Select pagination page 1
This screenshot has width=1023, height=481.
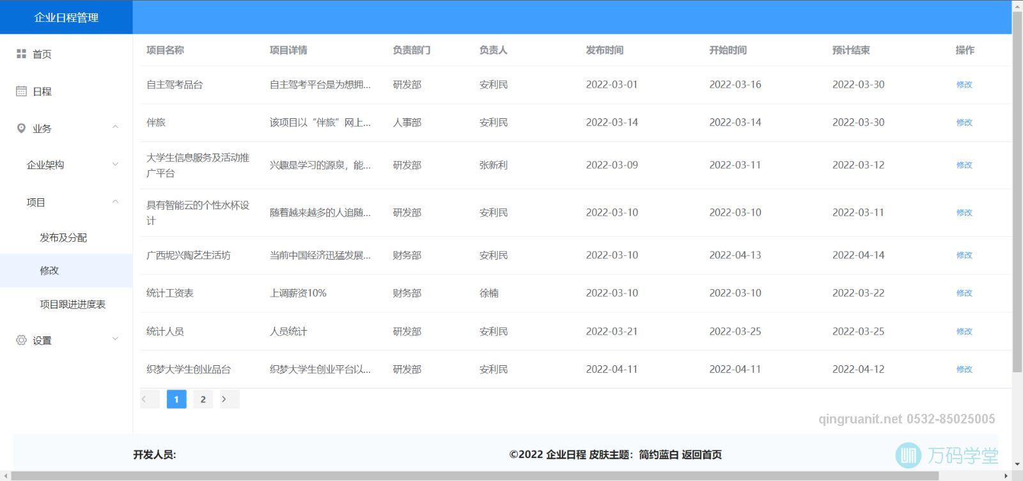(176, 399)
